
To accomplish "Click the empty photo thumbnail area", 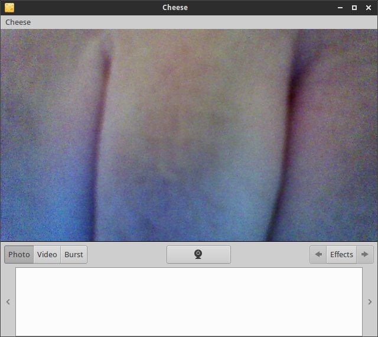I will (189, 302).
